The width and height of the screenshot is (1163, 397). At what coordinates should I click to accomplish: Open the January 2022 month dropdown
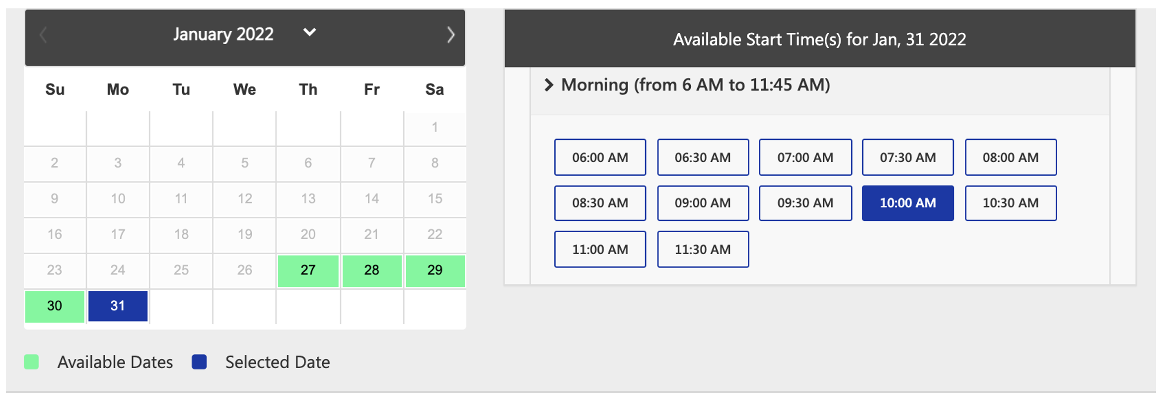(x=309, y=33)
